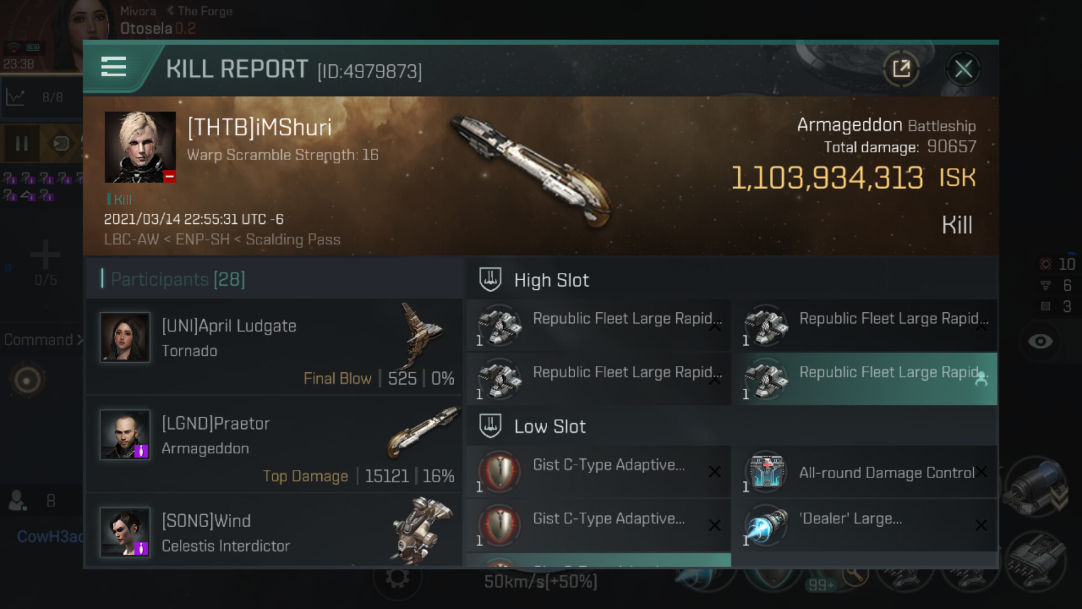Click the Low Slot section icon
This screenshot has height=609, width=1082.
point(490,426)
